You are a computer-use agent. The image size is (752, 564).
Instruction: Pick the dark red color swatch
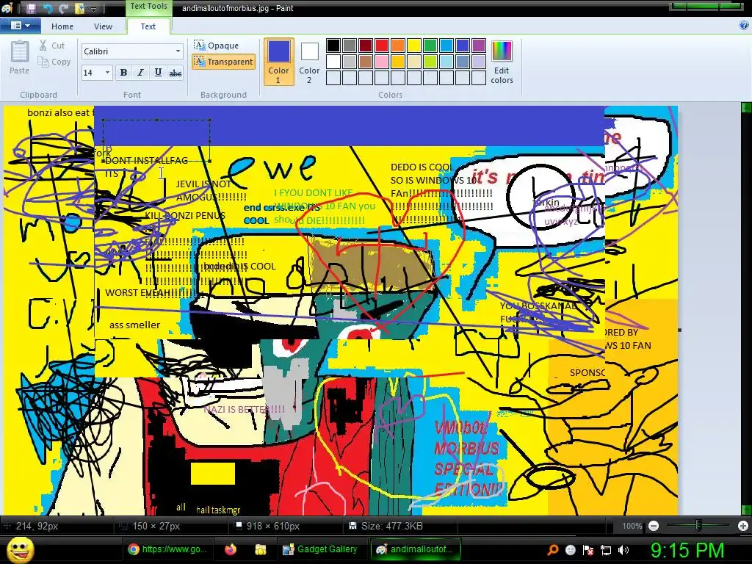tap(366, 46)
